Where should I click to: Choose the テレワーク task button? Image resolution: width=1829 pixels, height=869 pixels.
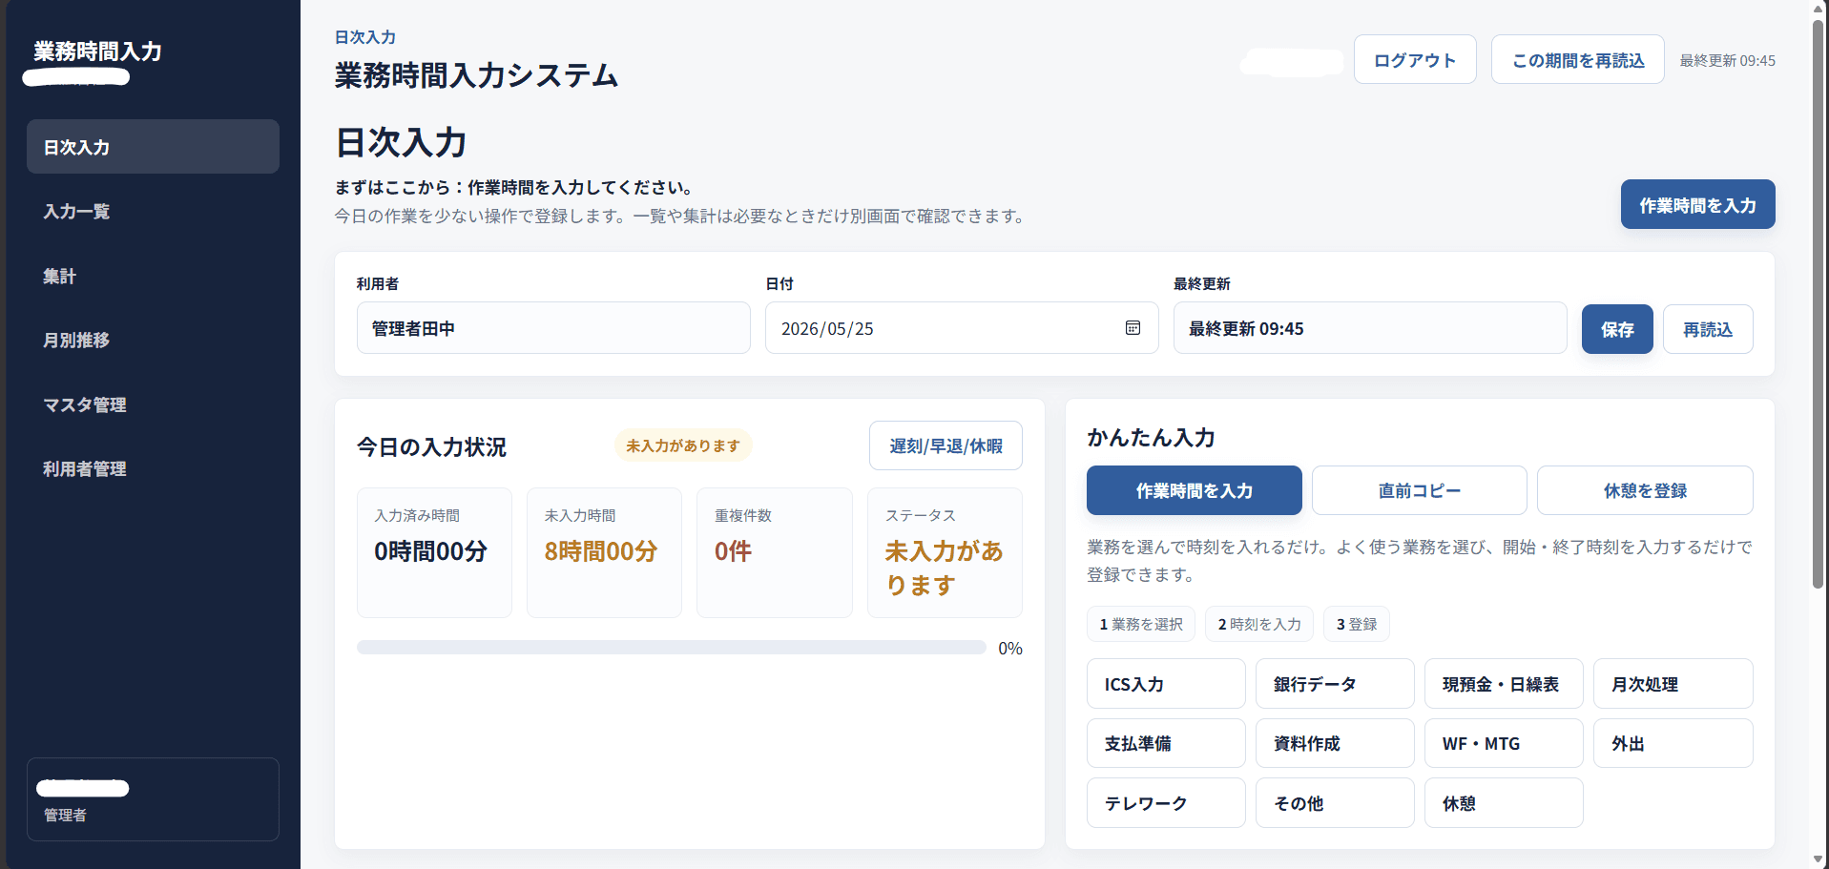click(x=1166, y=803)
